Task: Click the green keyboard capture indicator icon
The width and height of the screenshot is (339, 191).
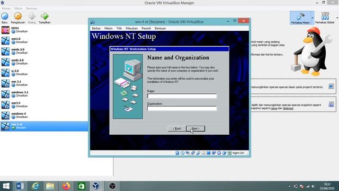Action: tap(229, 153)
